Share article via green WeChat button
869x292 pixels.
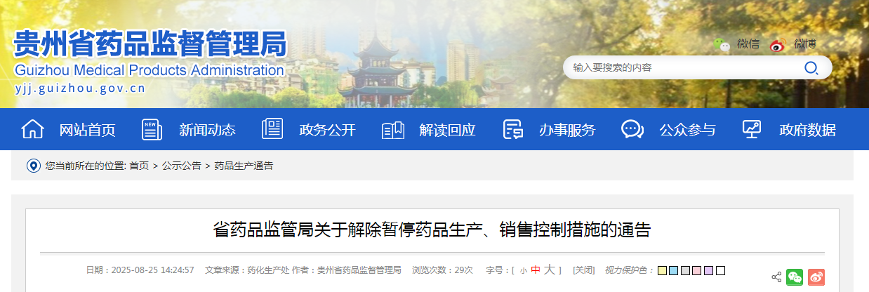coord(795,277)
